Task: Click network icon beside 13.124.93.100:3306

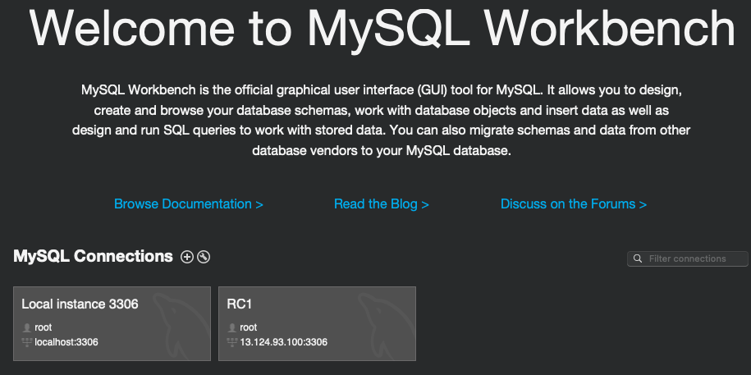Action: pos(231,342)
